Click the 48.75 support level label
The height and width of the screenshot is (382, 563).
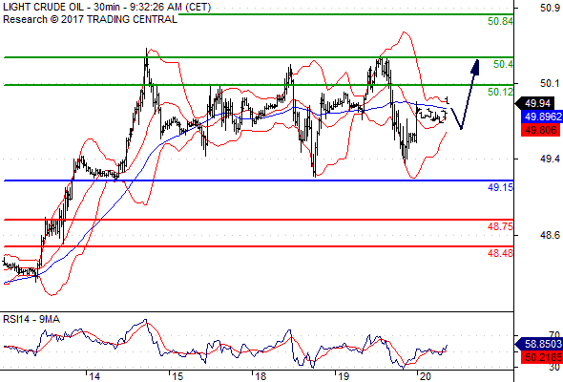500,226
